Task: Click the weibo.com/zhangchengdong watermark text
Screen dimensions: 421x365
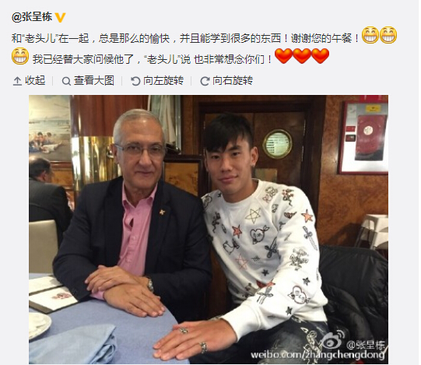Action: pos(318,355)
